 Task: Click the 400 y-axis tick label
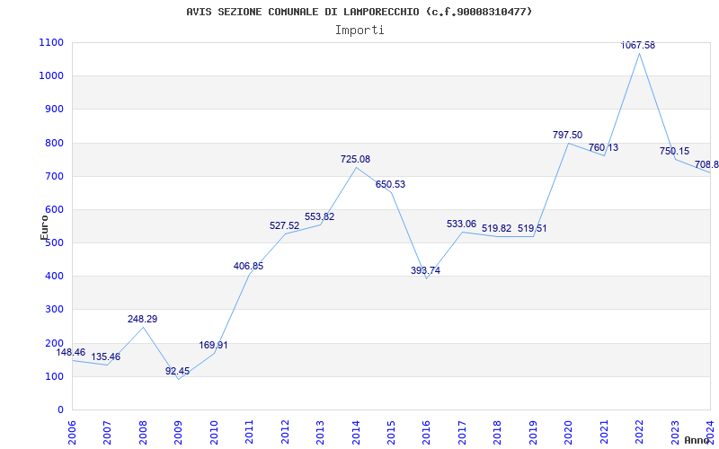(x=55, y=277)
